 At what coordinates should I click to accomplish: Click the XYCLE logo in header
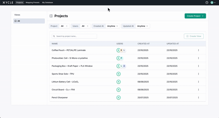8,2
